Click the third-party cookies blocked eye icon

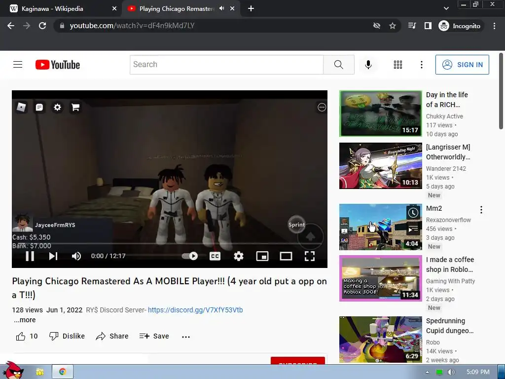(376, 26)
